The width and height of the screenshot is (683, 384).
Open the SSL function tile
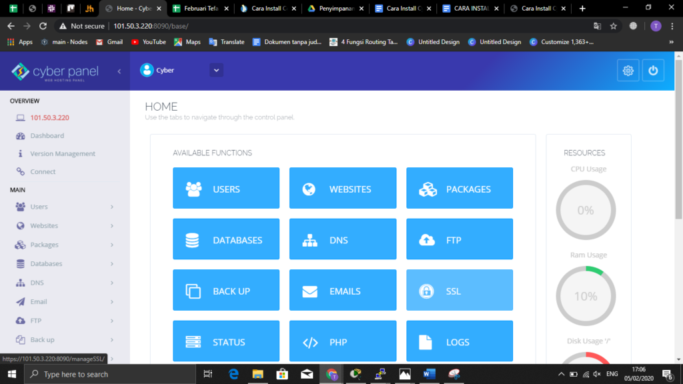[460, 290]
